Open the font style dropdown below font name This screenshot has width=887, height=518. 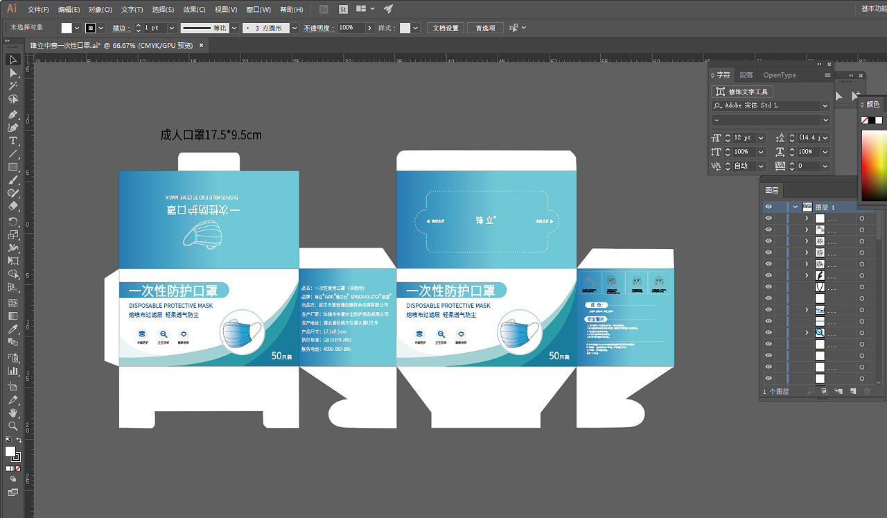(x=825, y=120)
